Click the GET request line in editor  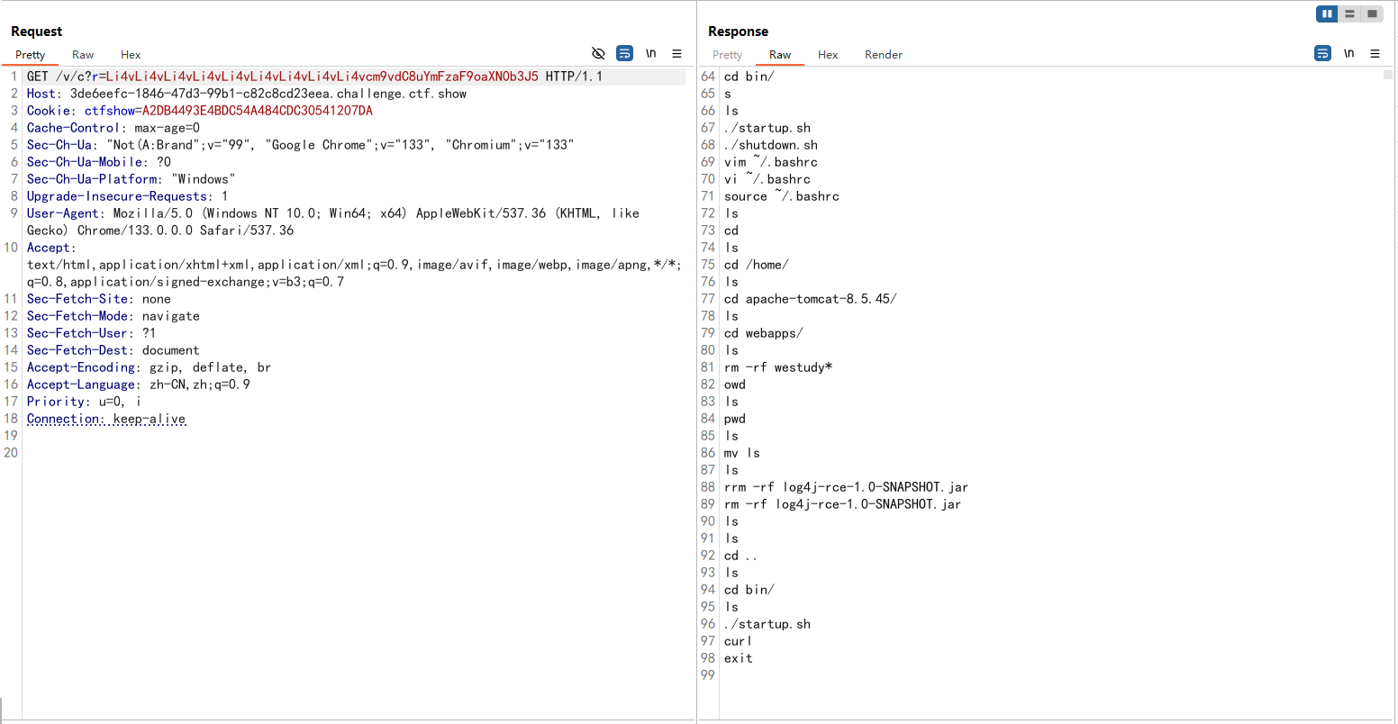tap(315, 77)
